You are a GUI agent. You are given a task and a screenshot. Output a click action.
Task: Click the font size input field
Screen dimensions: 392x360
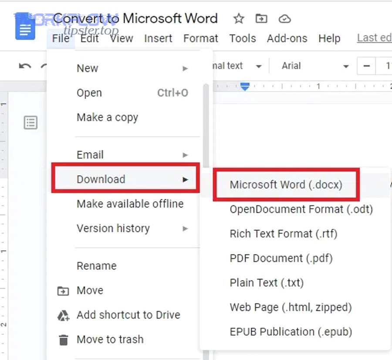click(384, 66)
